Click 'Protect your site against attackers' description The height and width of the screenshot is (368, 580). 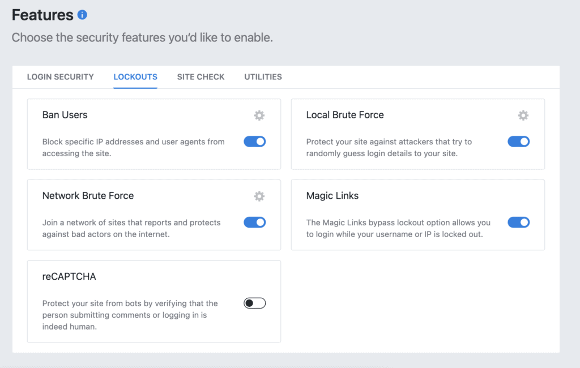coord(389,148)
